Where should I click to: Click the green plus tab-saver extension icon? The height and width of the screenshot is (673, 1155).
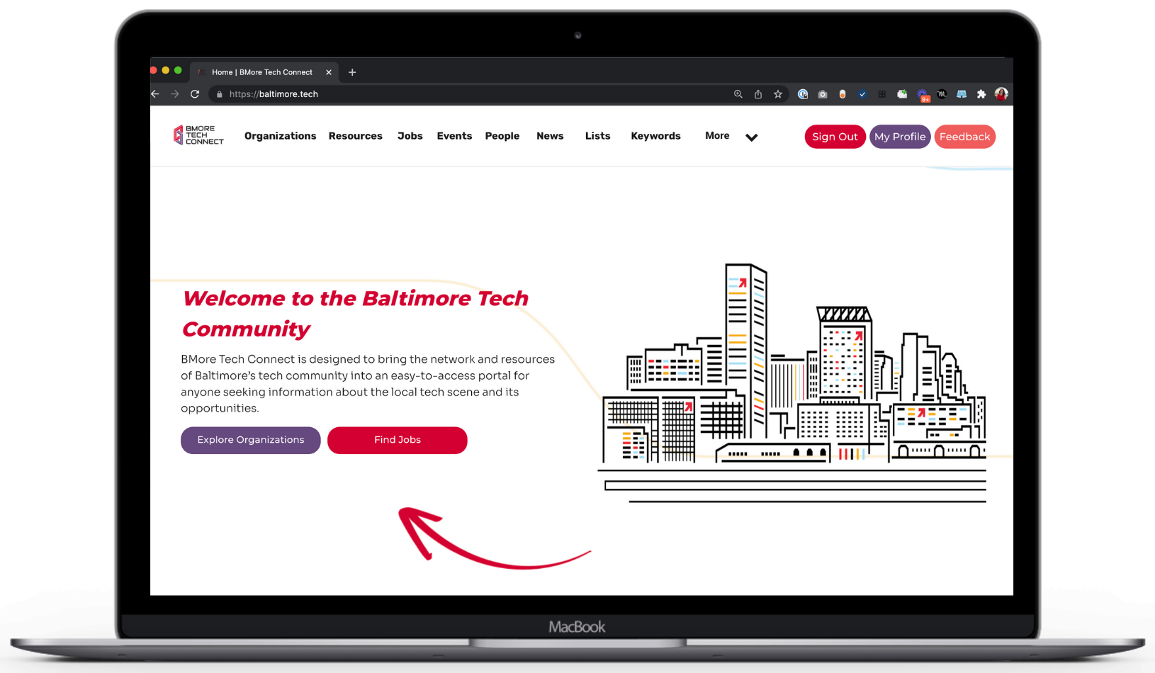pos(902,94)
